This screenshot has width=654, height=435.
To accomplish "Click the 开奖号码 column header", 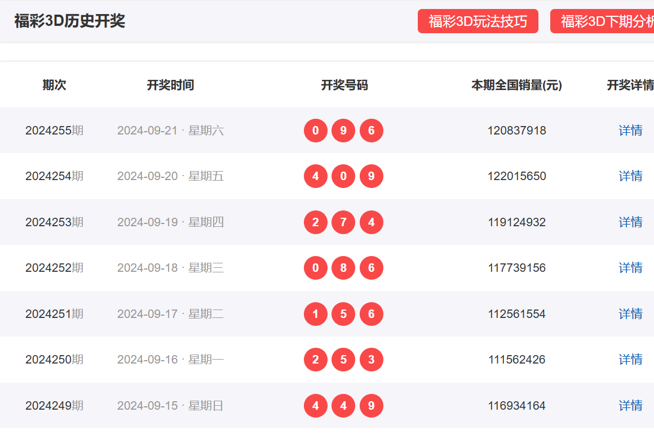I will tap(344, 85).
